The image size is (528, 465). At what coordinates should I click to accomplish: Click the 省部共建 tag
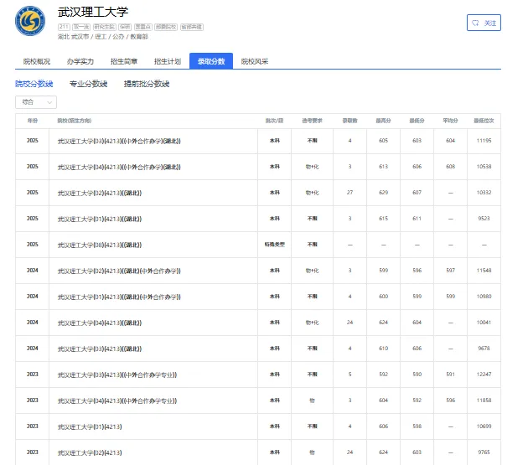point(192,27)
